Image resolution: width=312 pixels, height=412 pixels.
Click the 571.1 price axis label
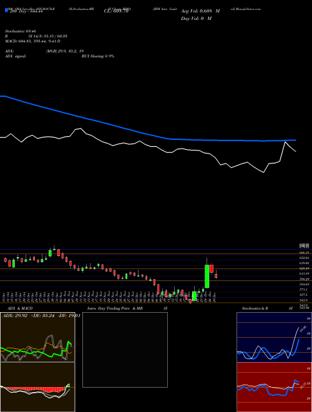[x=304, y=289]
